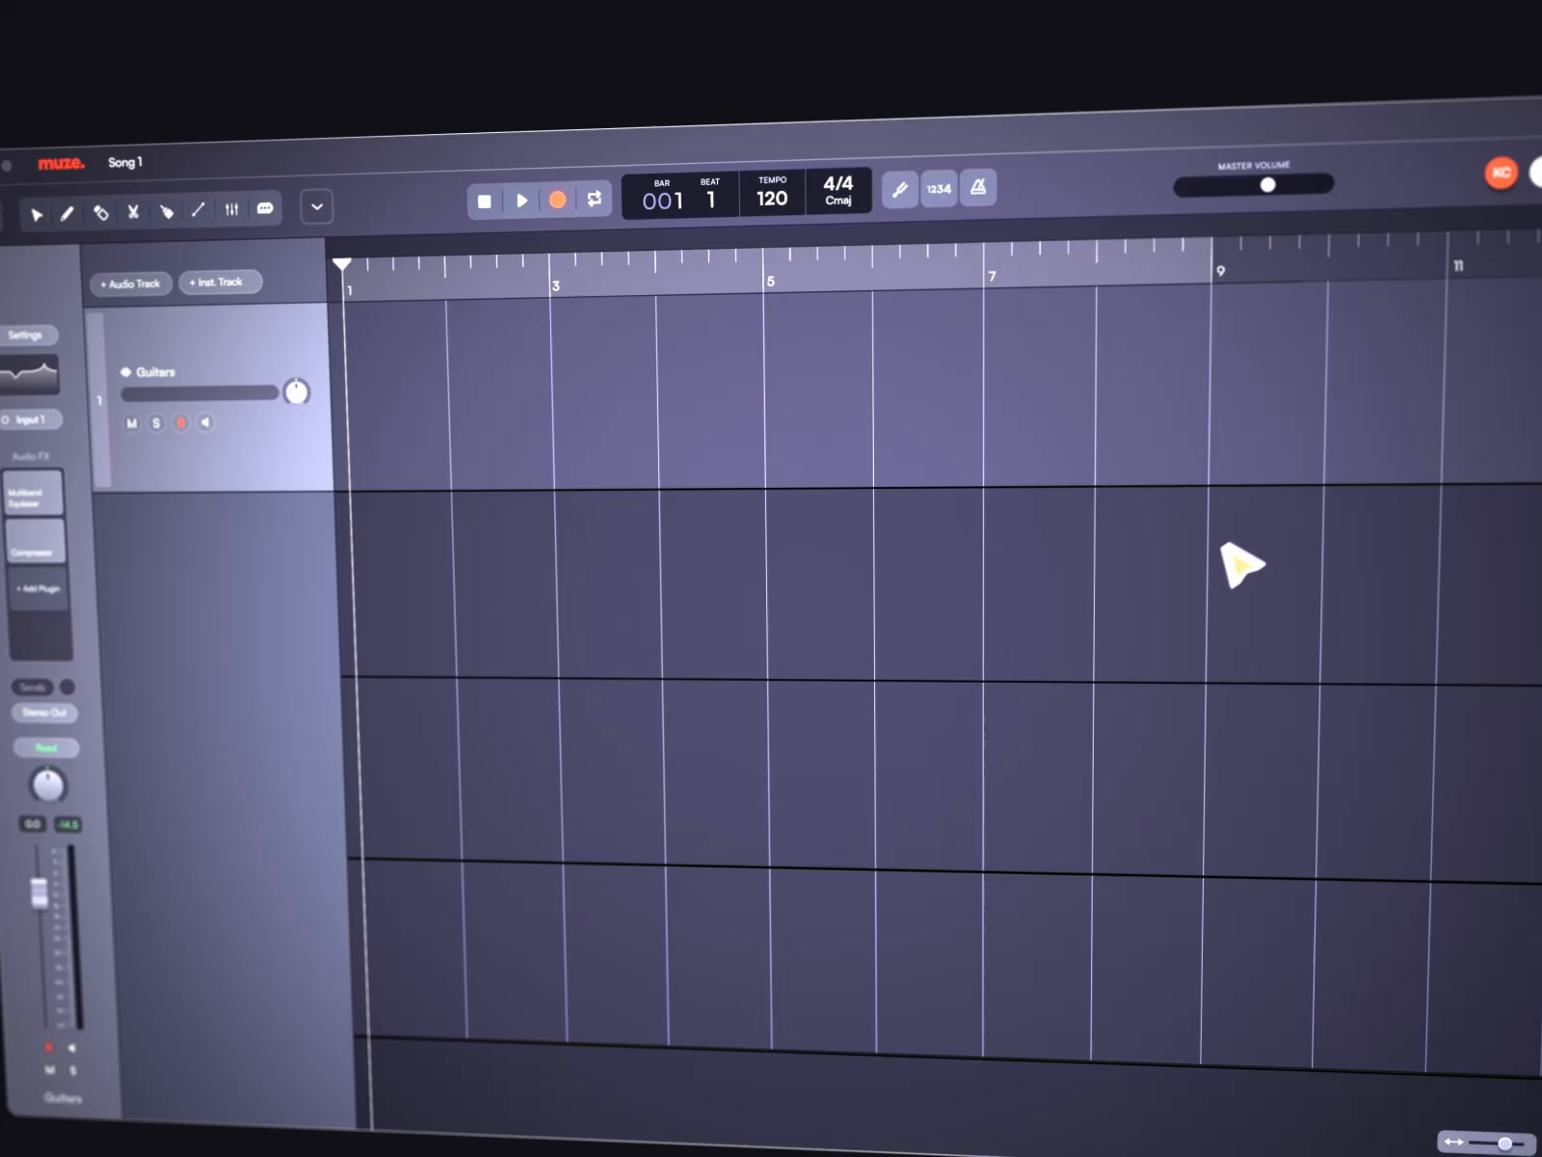This screenshot has width=1542, height=1157.
Task: Open the 4/4 Cmaj signature selector
Action: (838, 190)
